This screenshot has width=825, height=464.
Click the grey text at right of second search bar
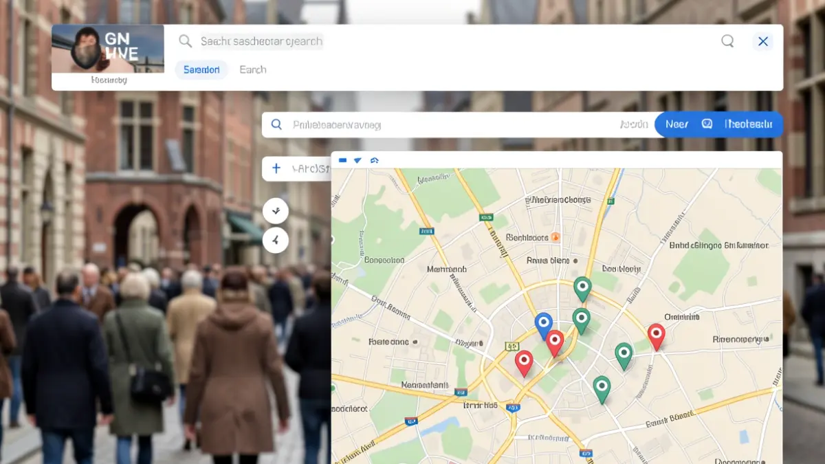[634, 124]
